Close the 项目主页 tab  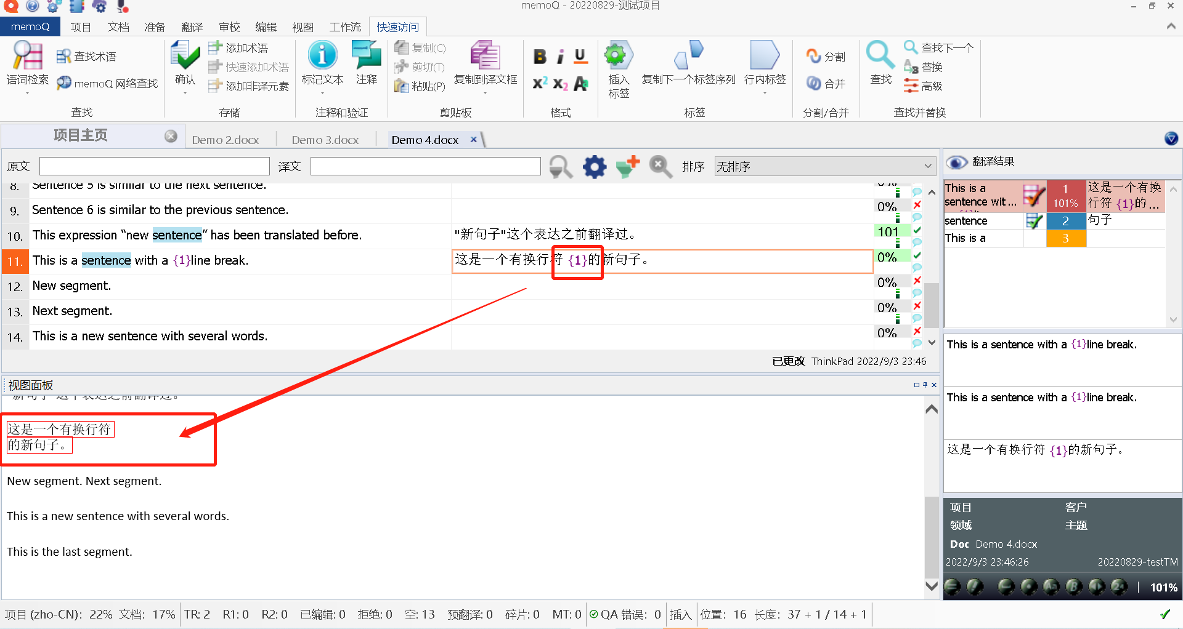(171, 136)
